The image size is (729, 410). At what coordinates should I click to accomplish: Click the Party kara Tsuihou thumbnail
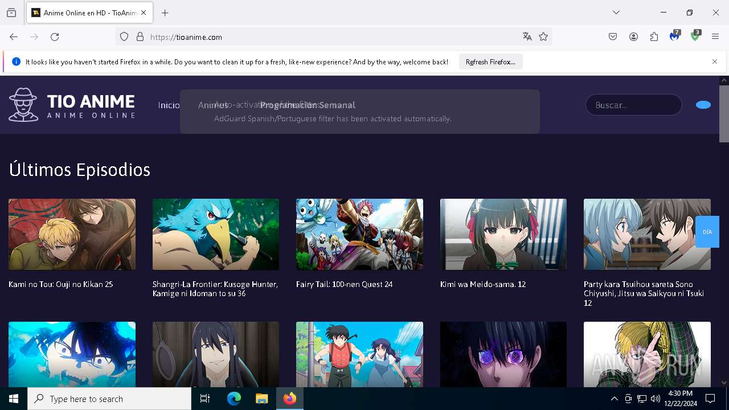tap(647, 234)
